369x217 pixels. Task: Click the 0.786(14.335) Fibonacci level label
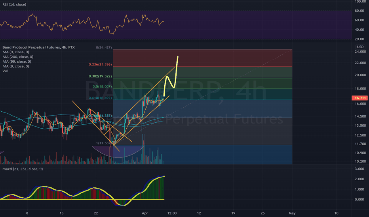pyautogui.click(x=100, y=116)
